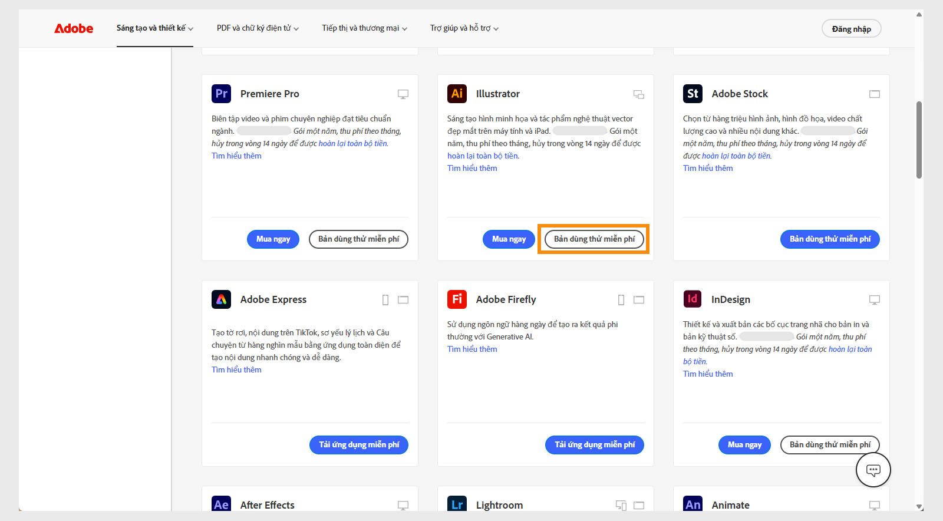
Task: Click the Lightroom app icon
Action: [457, 504]
